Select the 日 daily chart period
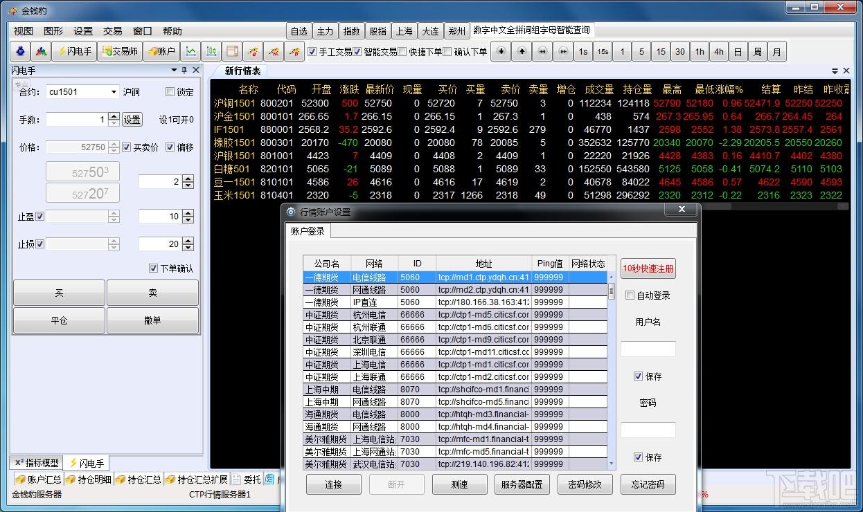 click(x=738, y=51)
